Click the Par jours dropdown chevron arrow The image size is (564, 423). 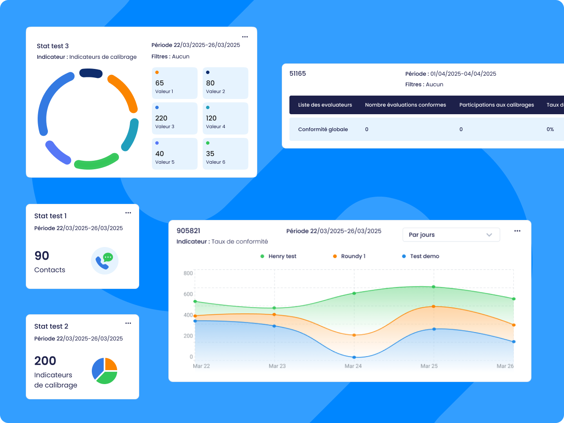click(x=489, y=235)
